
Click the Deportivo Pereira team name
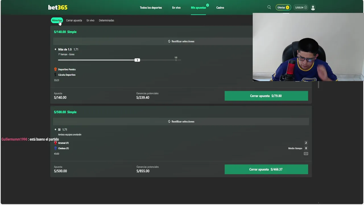[x=67, y=69]
